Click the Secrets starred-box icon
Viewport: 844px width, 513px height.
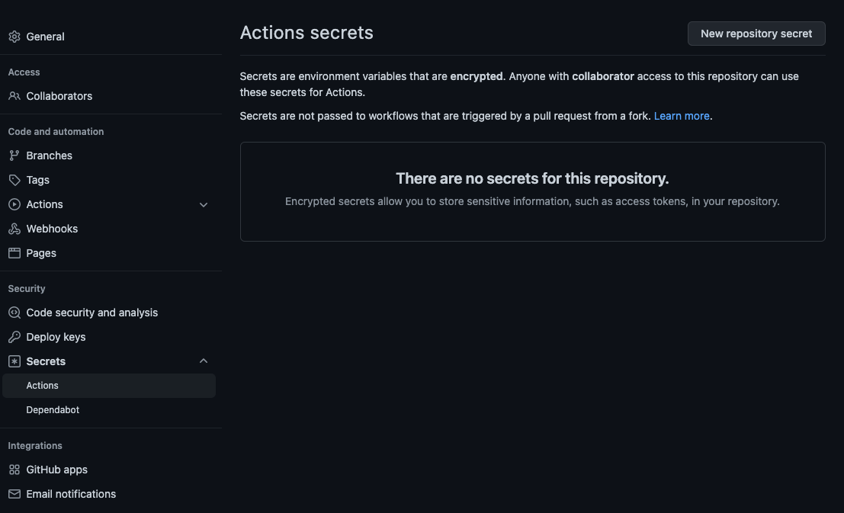coord(13,361)
